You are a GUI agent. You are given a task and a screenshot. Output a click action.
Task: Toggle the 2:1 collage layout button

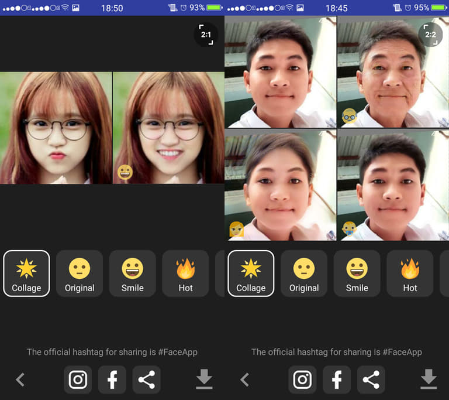click(x=206, y=35)
